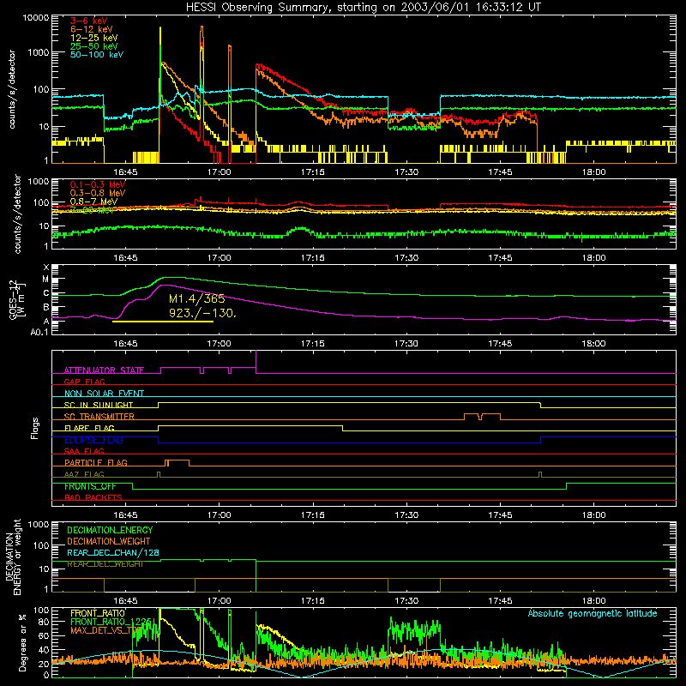Click the 'GOES-12' y-axis title

click(13, 299)
